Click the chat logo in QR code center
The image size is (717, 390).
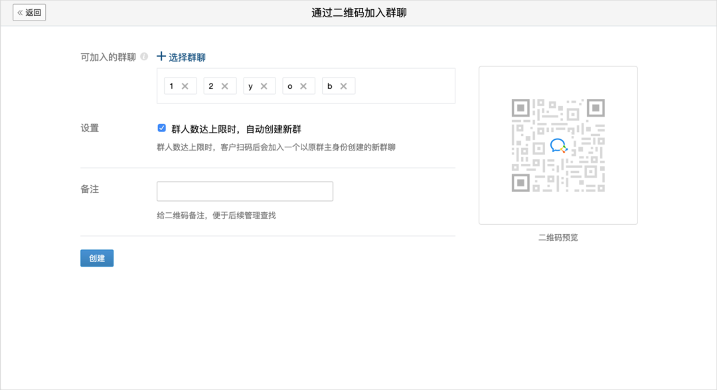(x=558, y=146)
